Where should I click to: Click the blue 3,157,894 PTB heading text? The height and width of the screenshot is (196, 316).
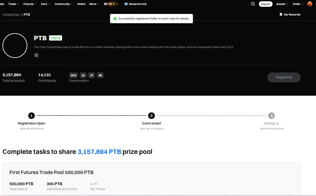pyautogui.click(x=99, y=152)
